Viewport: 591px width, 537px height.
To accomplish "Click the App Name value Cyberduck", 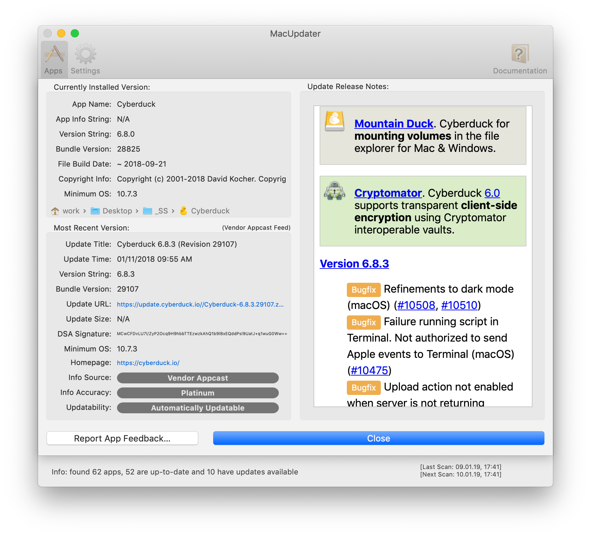I will click(136, 104).
